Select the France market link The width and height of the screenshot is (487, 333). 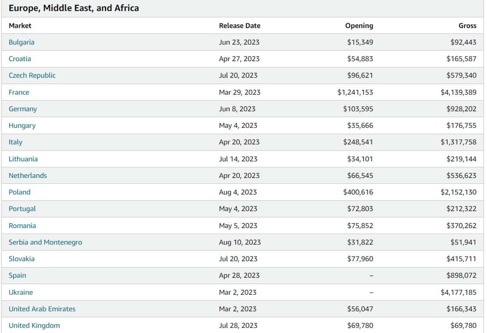(x=19, y=92)
